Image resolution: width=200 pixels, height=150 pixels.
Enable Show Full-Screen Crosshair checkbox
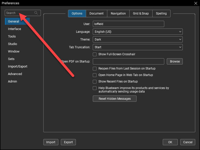[95, 54]
